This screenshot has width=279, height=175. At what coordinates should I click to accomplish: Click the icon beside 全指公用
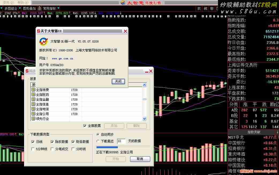coord(33,114)
